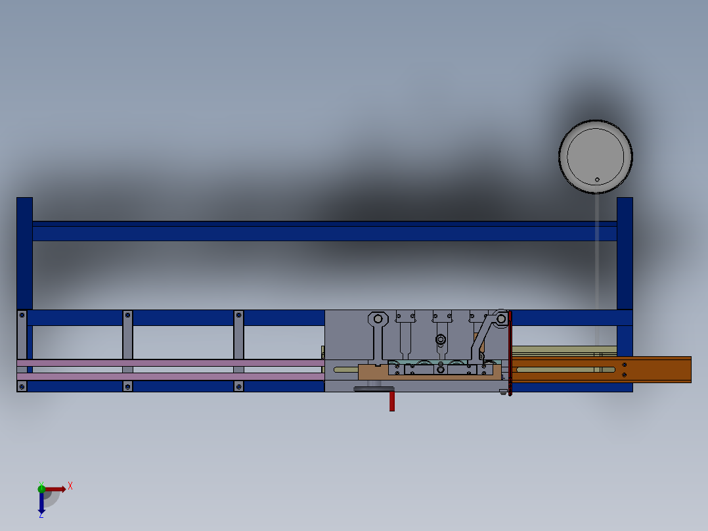Click the small hole on the handwheel
The height and width of the screenshot is (531, 708).
coord(597,180)
